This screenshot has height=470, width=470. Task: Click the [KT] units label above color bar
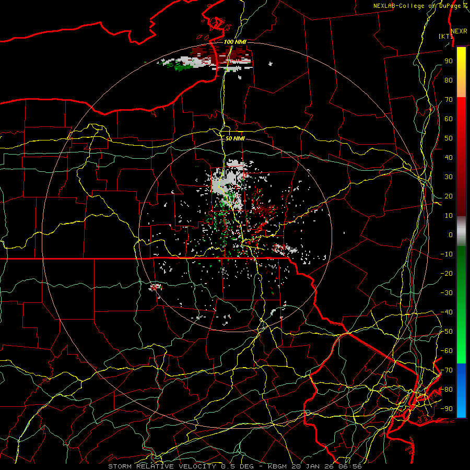445,36
